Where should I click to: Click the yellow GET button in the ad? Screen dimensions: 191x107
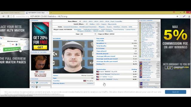(x=40, y=47)
